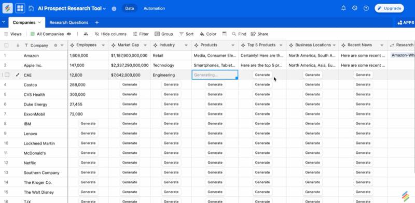Open Color rows tool
This screenshot has height=203, width=415.
point(208,34)
